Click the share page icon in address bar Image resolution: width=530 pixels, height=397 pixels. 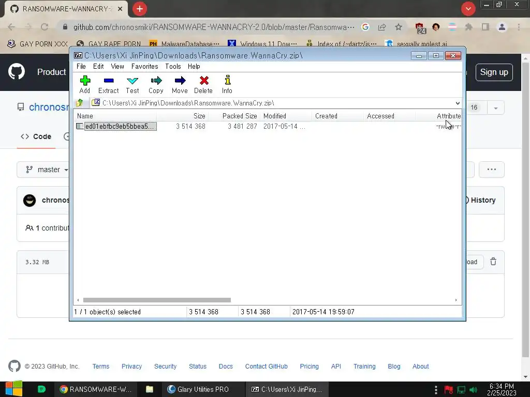(x=382, y=27)
